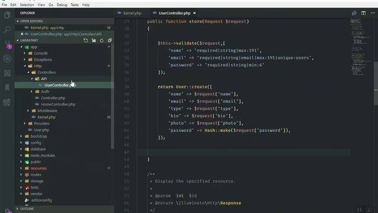Open the View menu

pyautogui.click(x=41, y=5)
